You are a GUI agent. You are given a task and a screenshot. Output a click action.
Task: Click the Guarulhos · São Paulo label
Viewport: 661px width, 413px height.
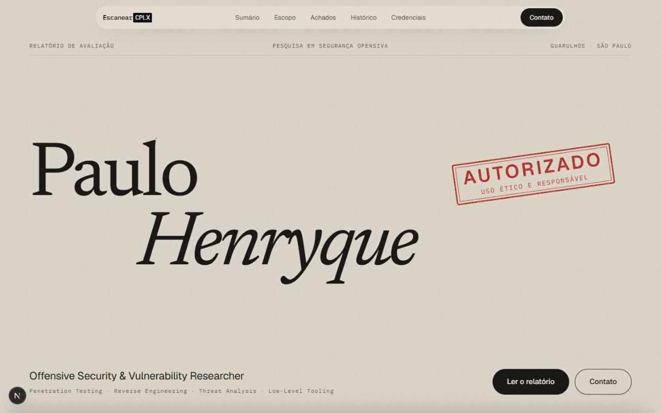(x=591, y=46)
